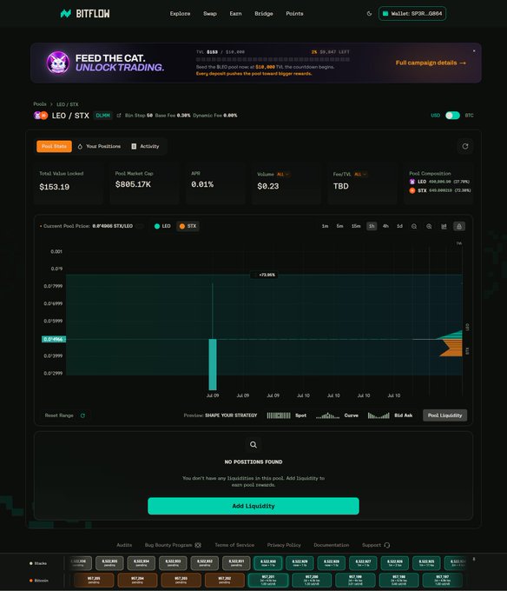Open the Swap page

pos(210,14)
